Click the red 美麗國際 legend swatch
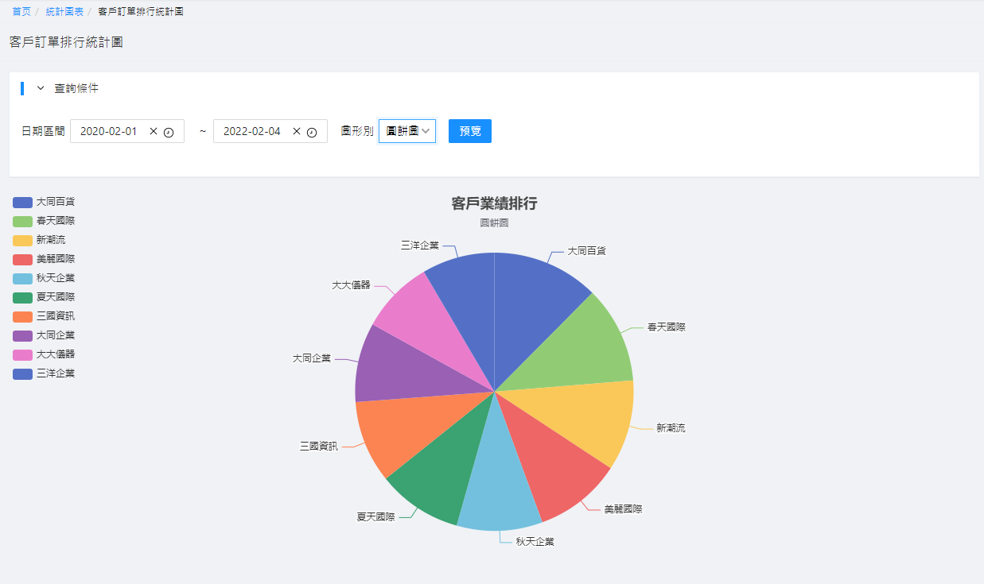Image resolution: width=984 pixels, height=584 pixels. (22, 259)
